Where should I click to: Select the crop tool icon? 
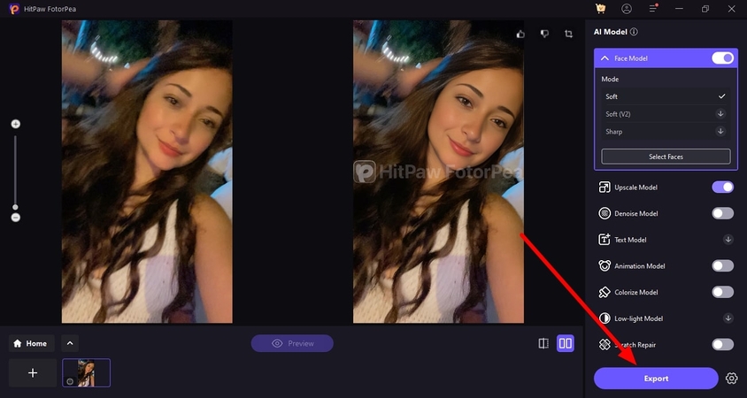point(569,34)
